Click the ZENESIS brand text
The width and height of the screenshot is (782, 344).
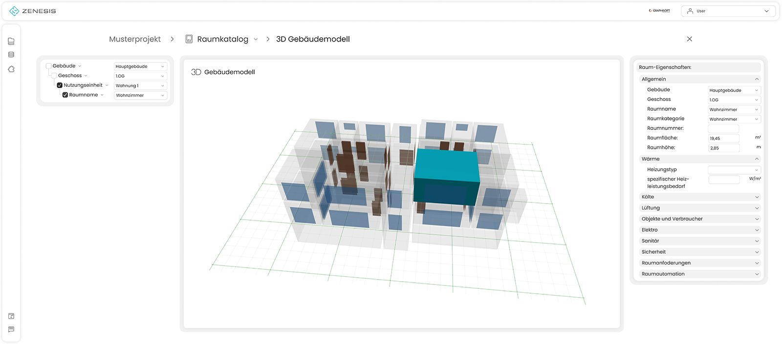pos(39,11)
